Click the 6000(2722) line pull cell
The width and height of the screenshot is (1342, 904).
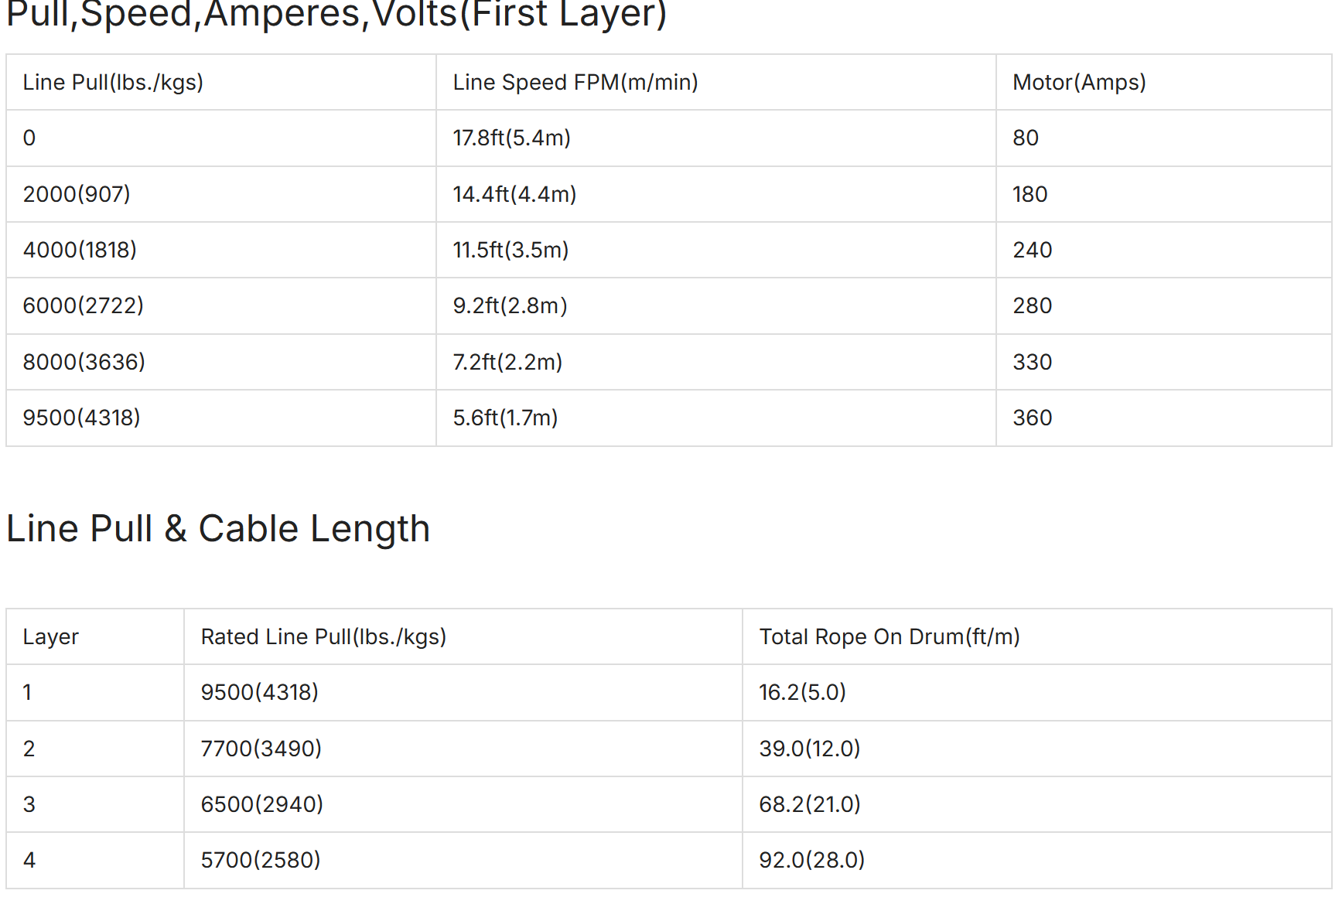[x=221, y=305]
